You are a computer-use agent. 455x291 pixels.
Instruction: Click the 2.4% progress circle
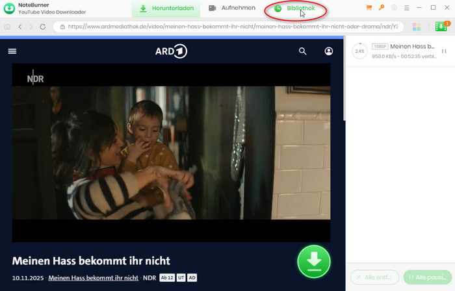pos(360,51)
